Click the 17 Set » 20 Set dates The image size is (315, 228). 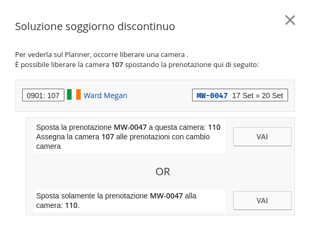click(x=257, y=96)
